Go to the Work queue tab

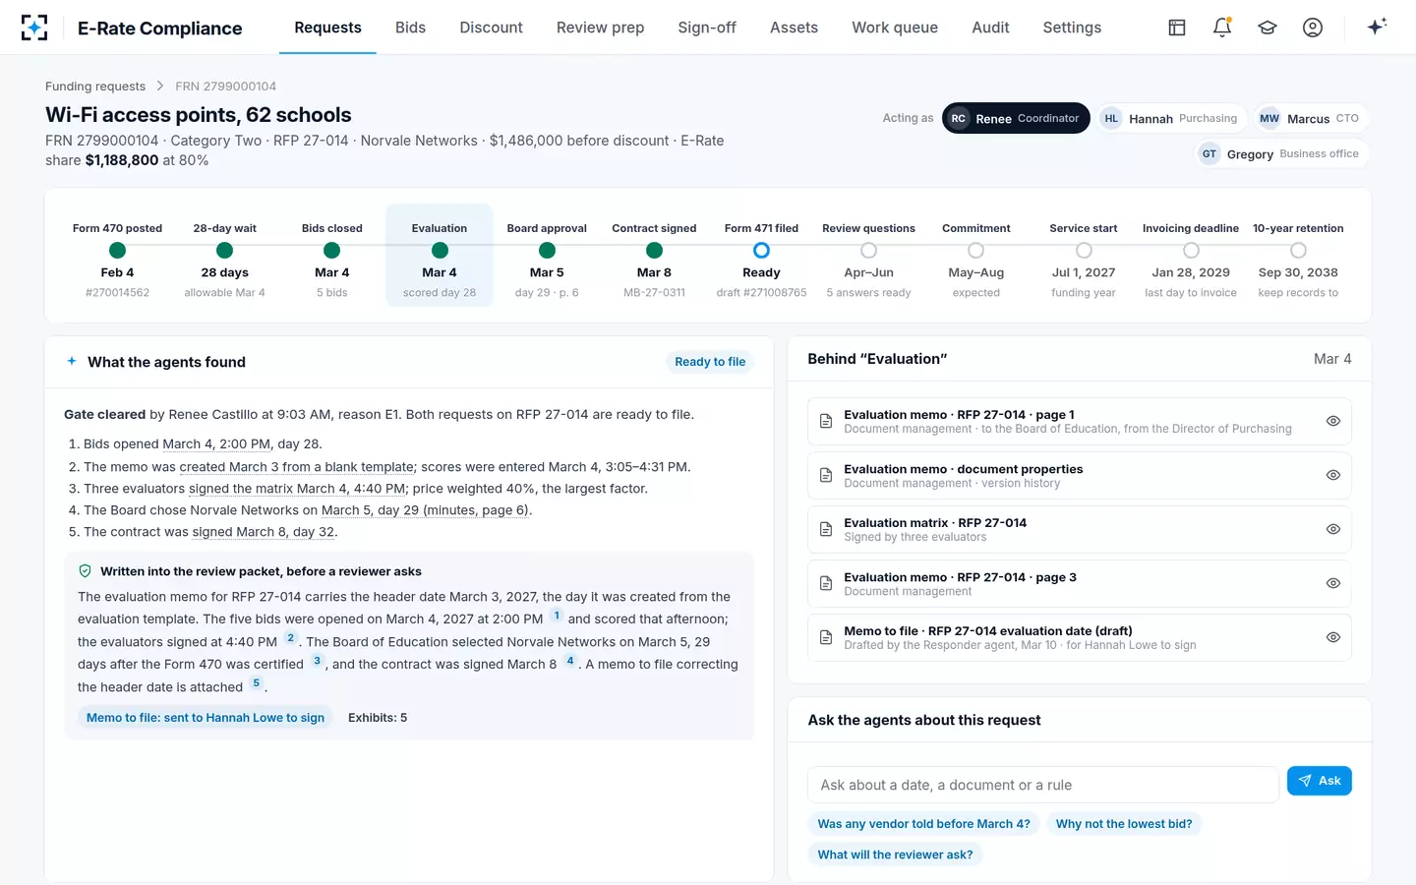(x=895, y=28)
